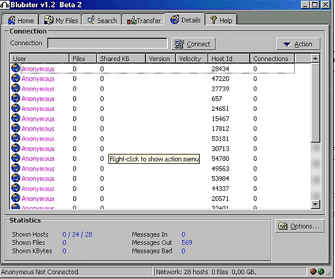Image resolution: width=335 pixels, height=279 pixels.
Task: Minimize the Blubster window
Action: 305,4
